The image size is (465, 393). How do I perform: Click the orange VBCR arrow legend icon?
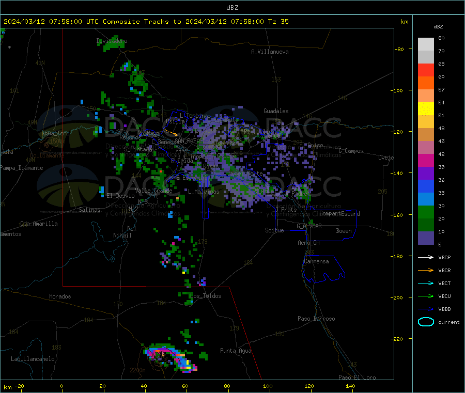(426, 270)
